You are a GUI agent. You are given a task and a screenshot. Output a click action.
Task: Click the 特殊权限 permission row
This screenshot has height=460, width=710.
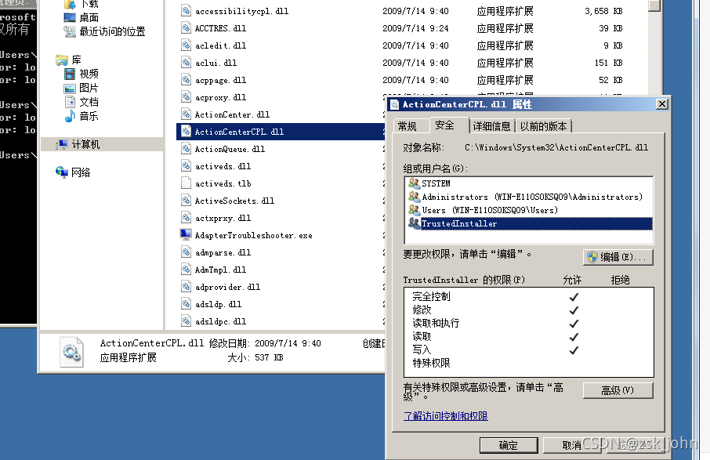point(529,363)
